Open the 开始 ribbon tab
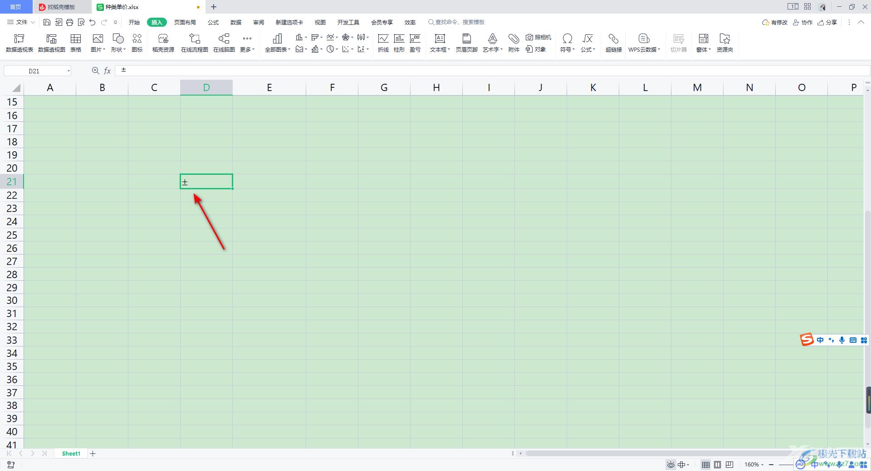The image size is (871, 471). pos(134,22)
